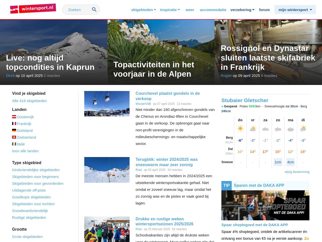The width and height of the screenshot is (322, 242).
Task: Click the Italië flag icon
Action: (14, 144)
